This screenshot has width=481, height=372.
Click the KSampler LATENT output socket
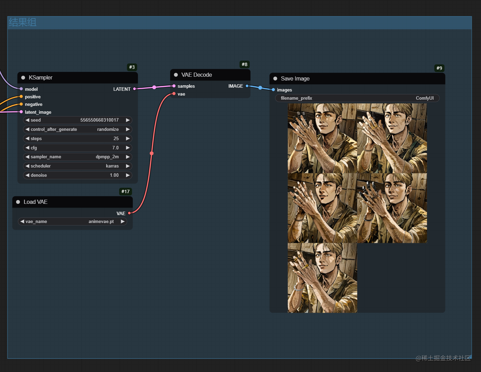[x=135, y=89]
